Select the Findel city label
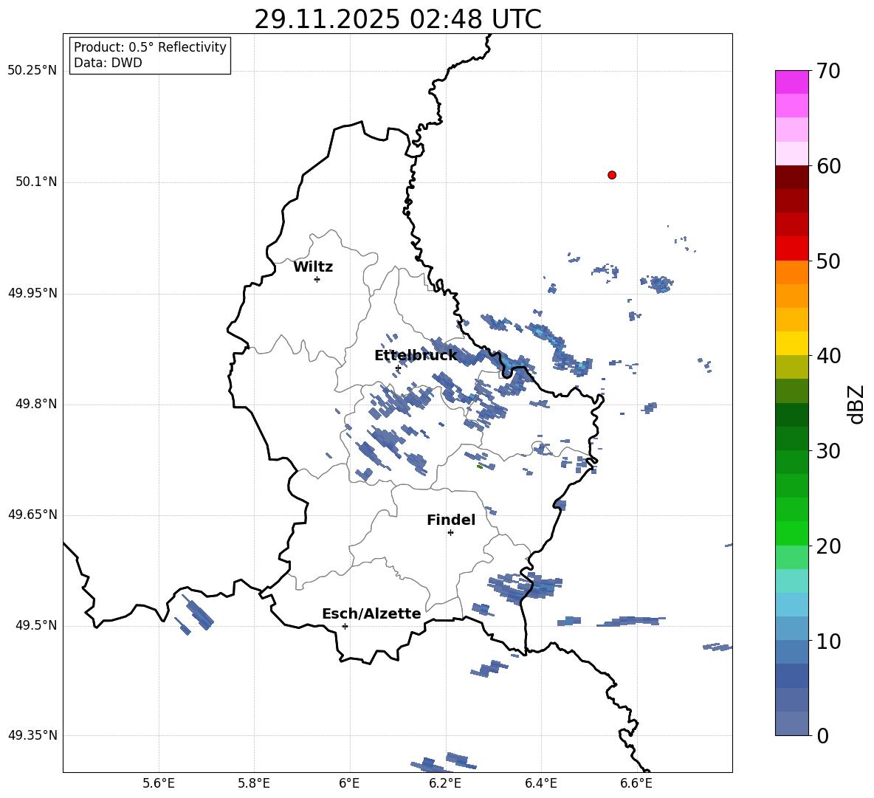Viewport: 874px width, 798px height. coord(451,520)
